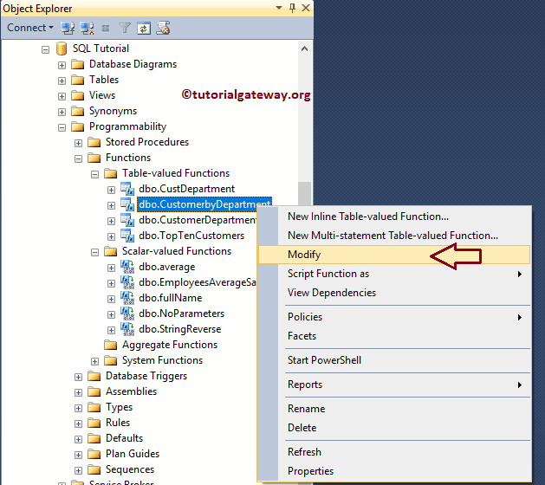The height and width of the screenshot is (485, 545).
Task: Expand the dbo.TopTenCustomers node
Action: click(x=111, y=236)
